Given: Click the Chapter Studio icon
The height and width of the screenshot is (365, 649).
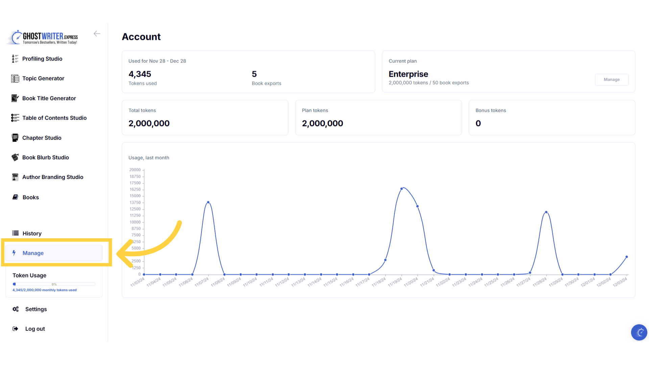Looking at the screenshot, I should coord(15,138).
